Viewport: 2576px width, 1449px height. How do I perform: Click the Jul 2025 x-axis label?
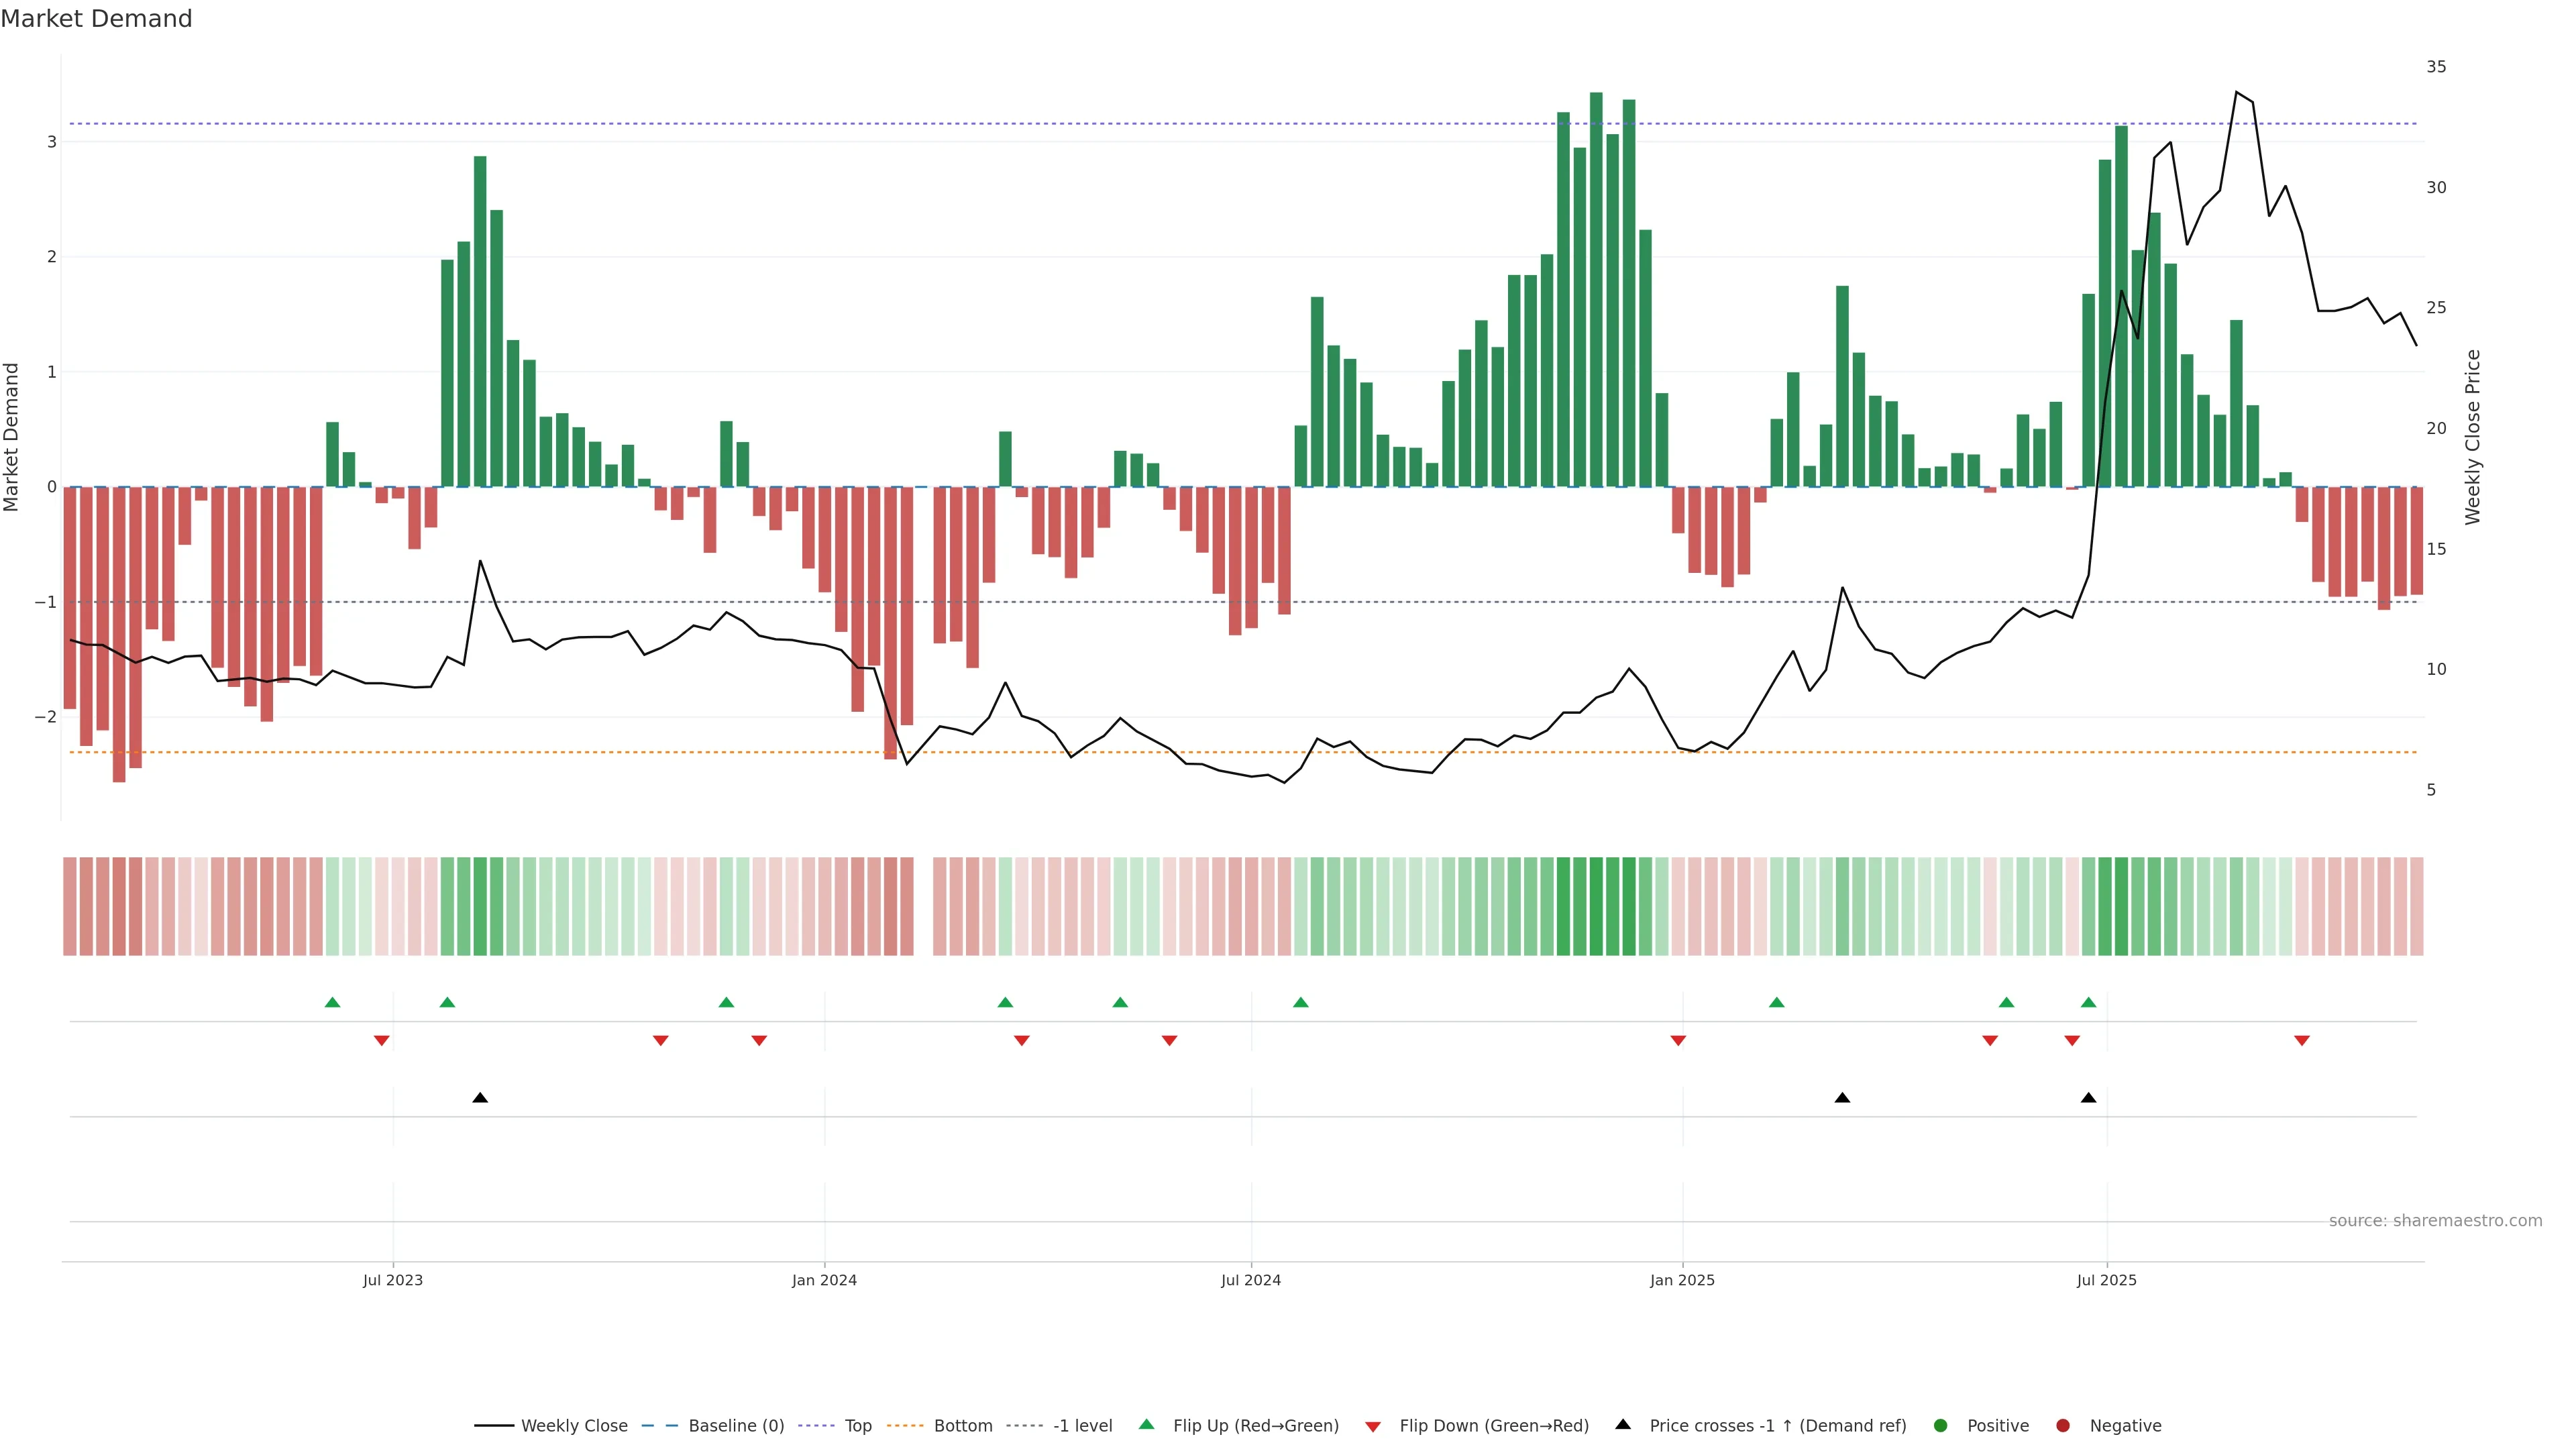click(2106, 1280)
